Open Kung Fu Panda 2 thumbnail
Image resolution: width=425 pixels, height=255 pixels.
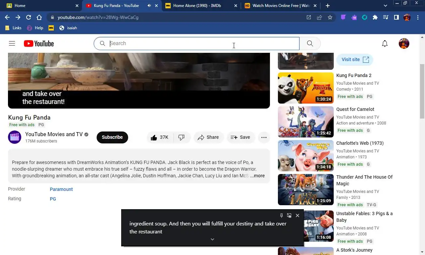pos(305,88)
